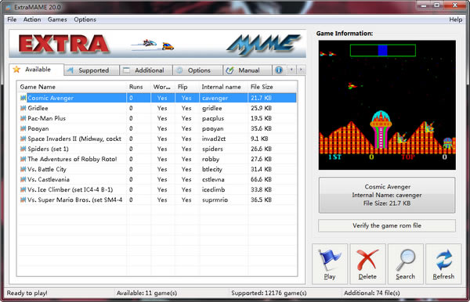Click the Cosmic Avenger info button
The image size is (470, 302).
tap(387, 195)
